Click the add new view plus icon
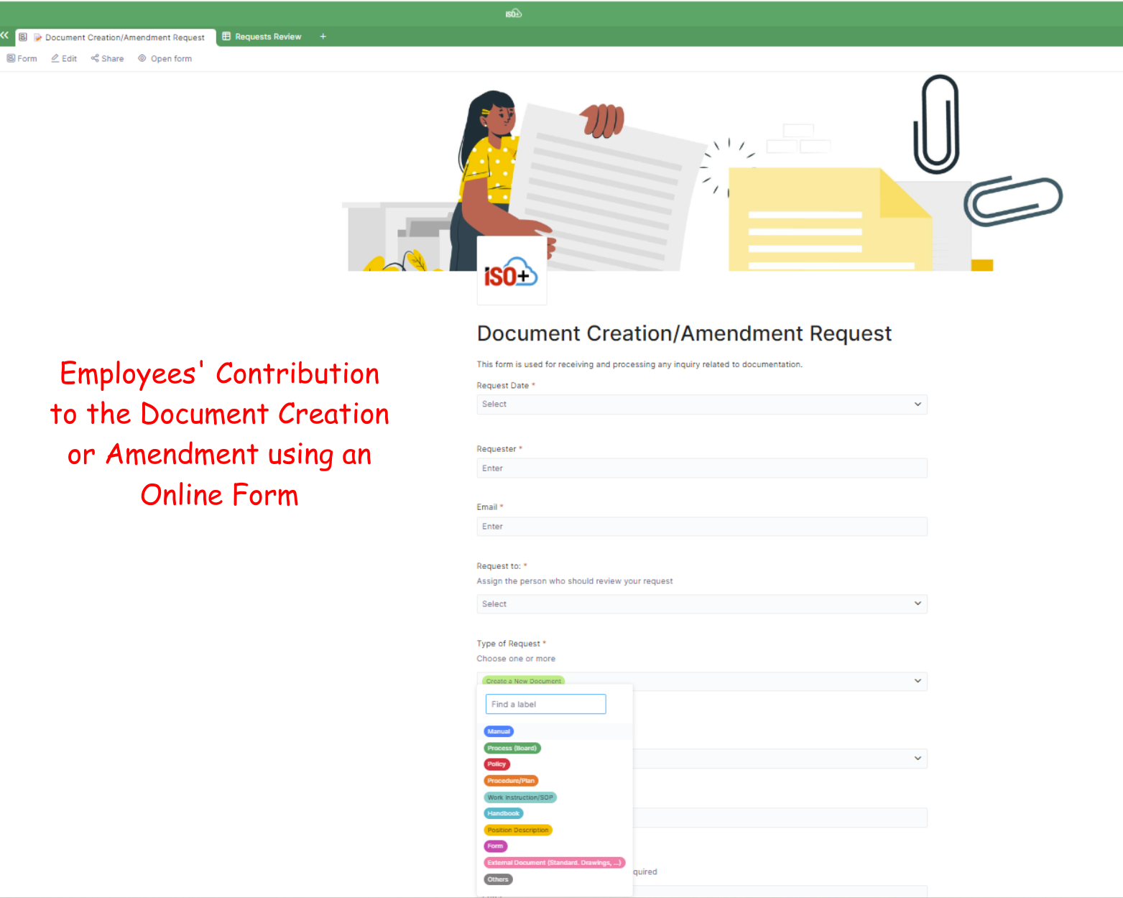The height and width of the screenshot is (898, 1123). click(x=323, y=37)
